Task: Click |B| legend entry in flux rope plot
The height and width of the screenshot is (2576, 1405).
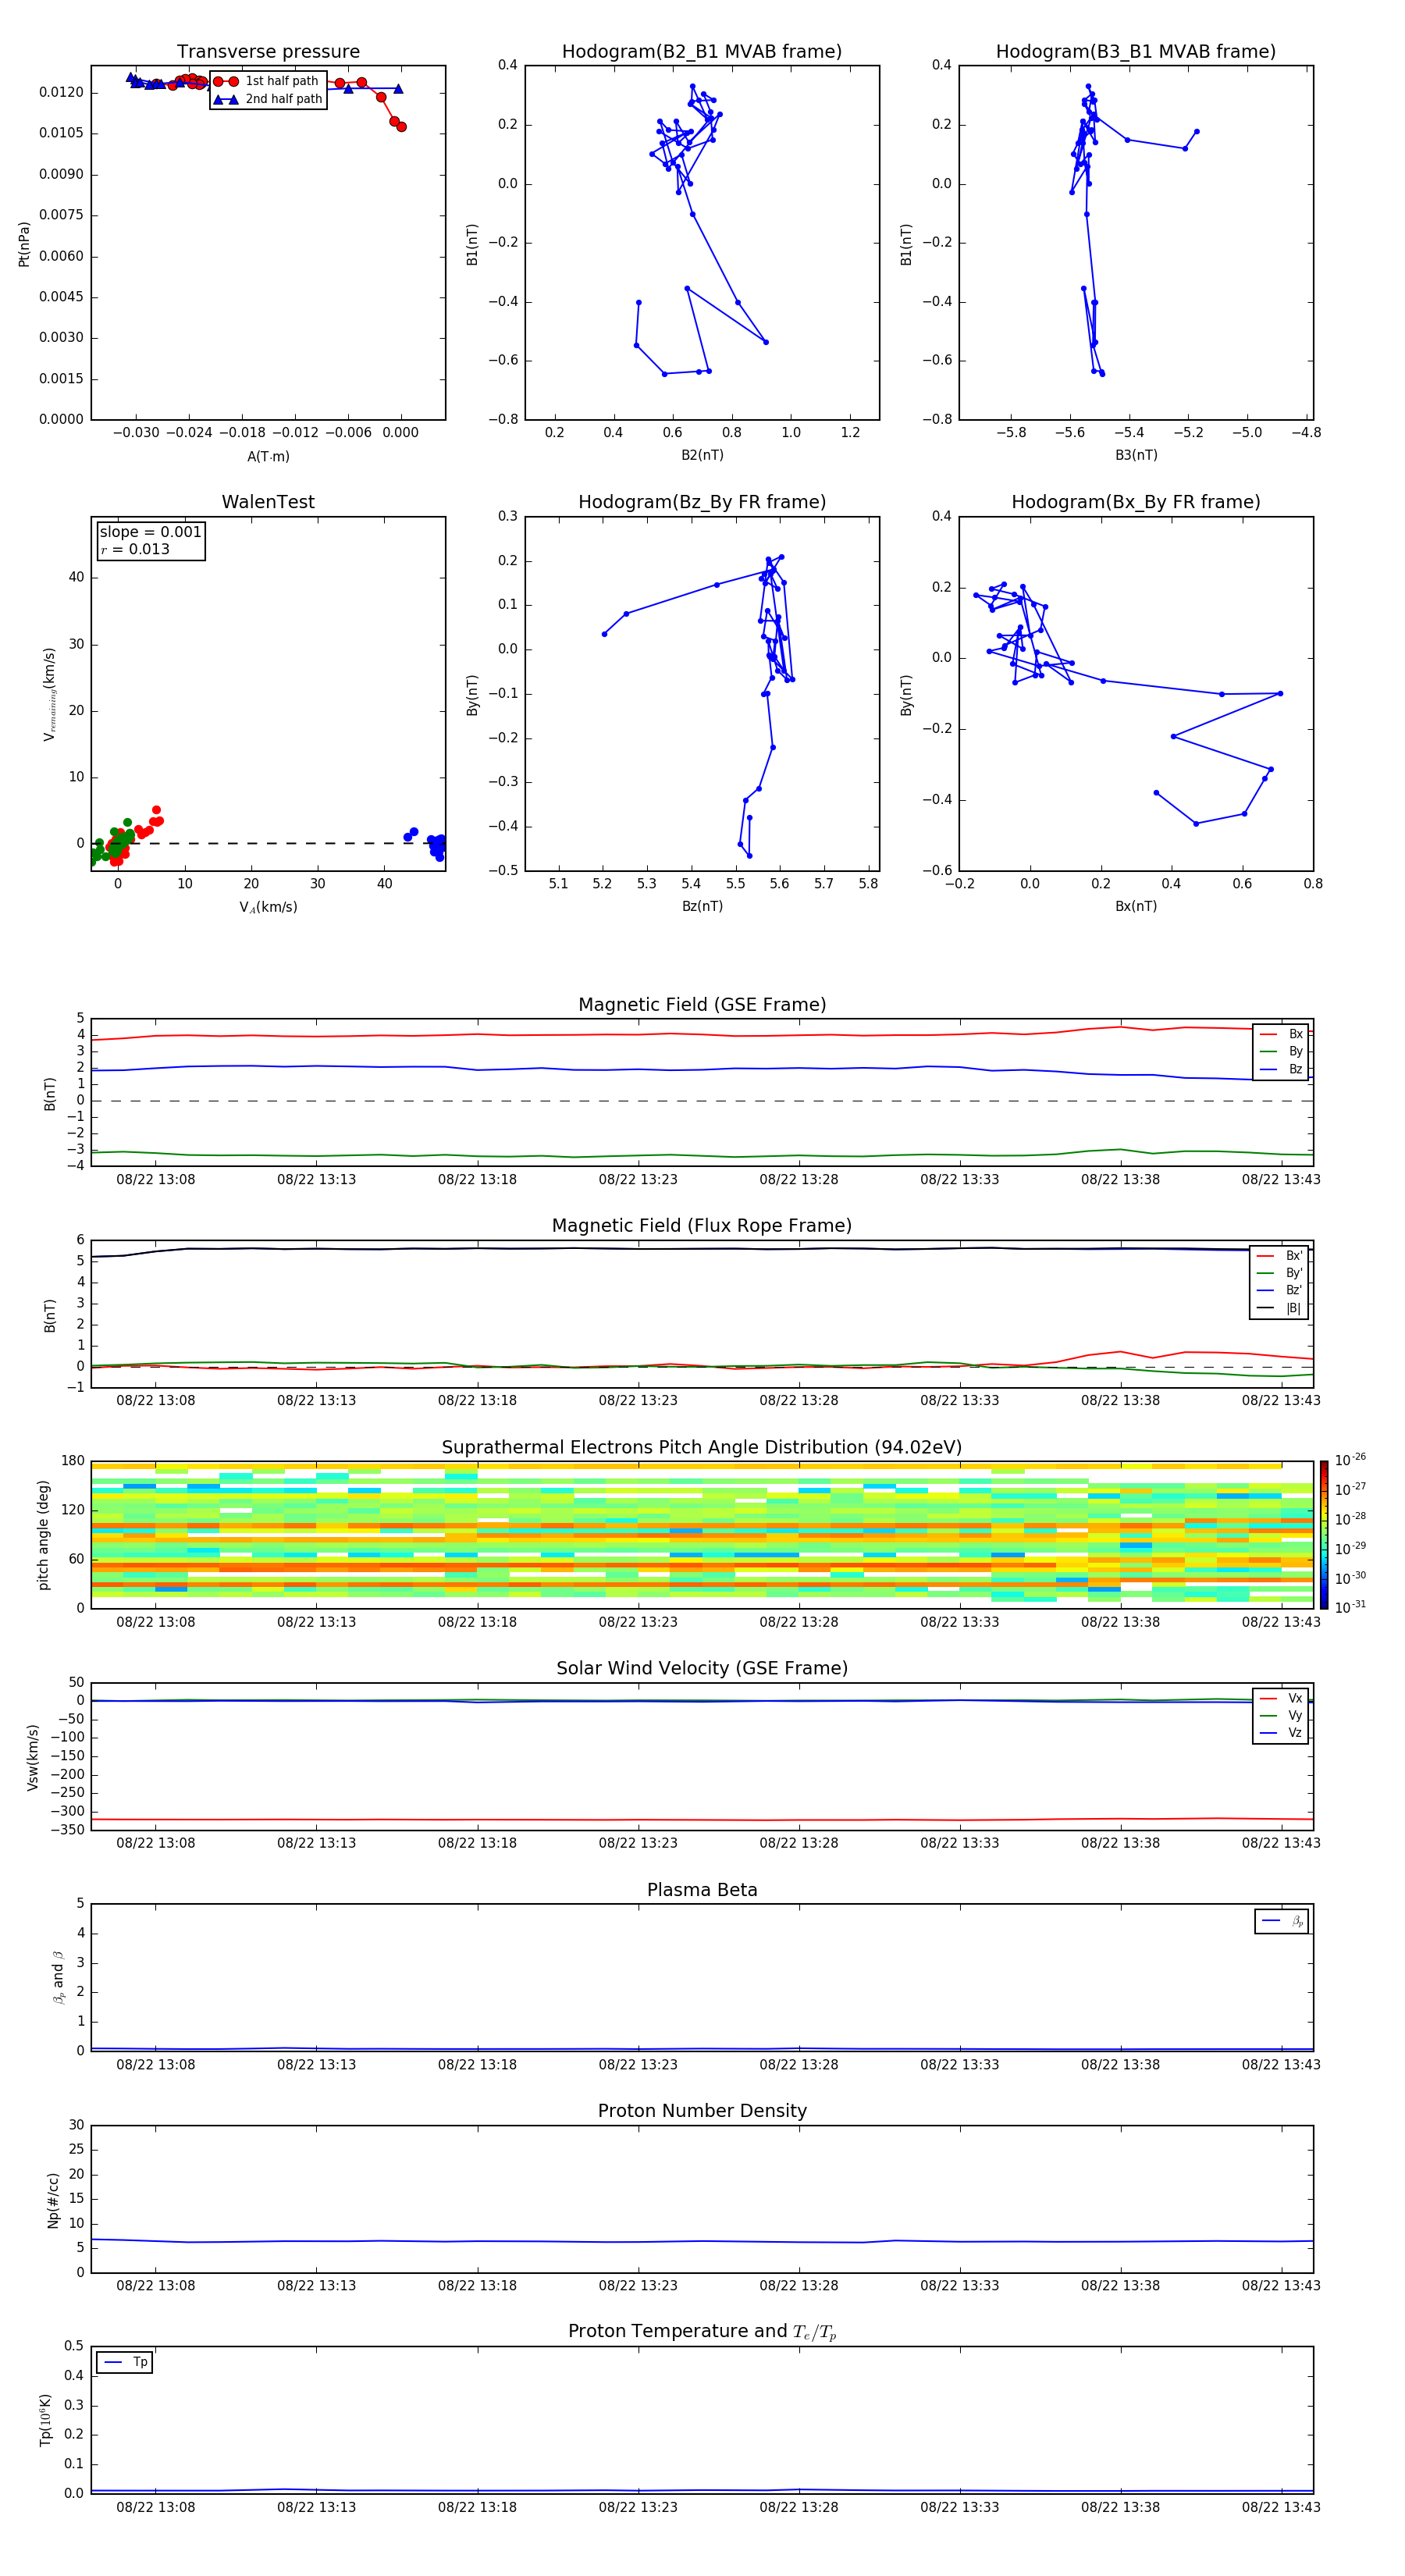Action: pyautogui.click(x=1280, y=1308)
